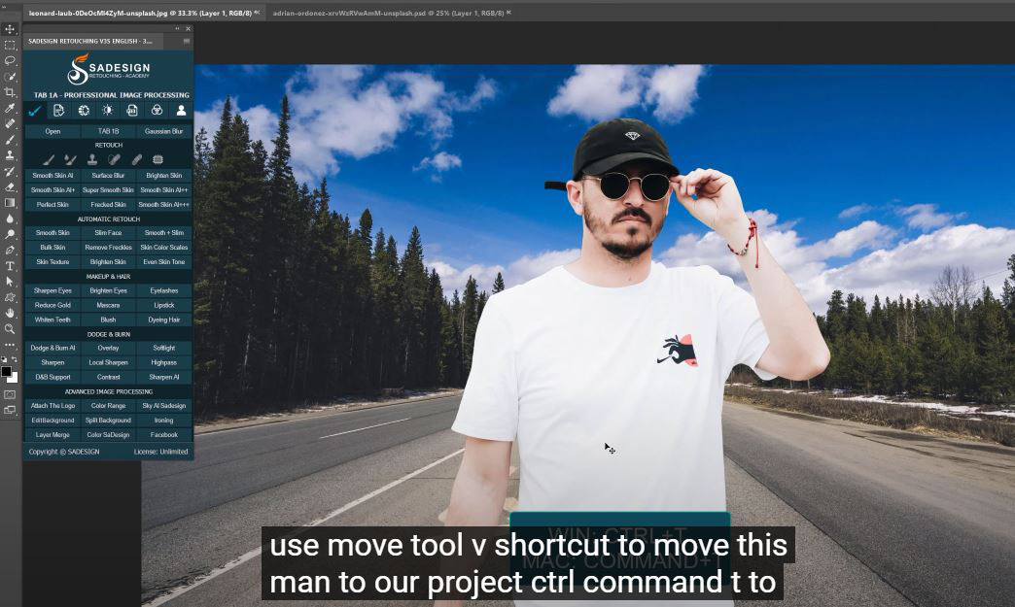Open the Sadesign panel flyout menu
Screen dimensions: 1015x607
click(x=187, y=41)
